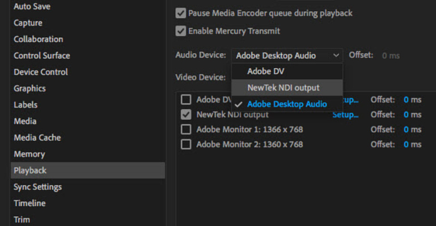
Task: Edit the offset value for Adobe DV row
Action: tap(406, 99)
